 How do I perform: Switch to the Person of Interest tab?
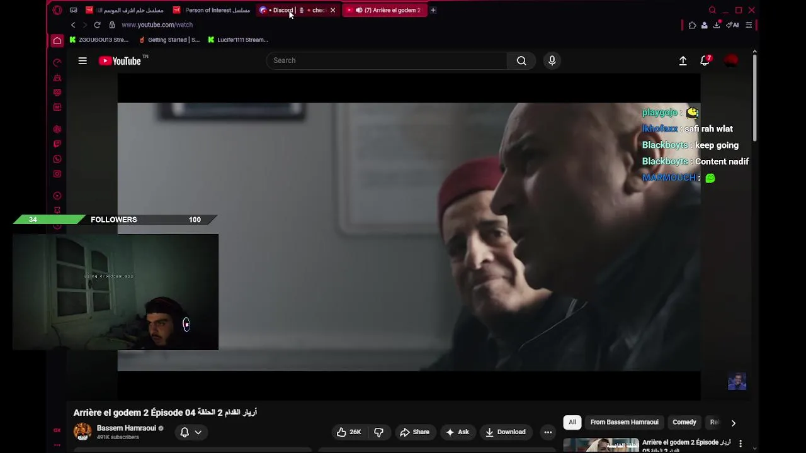tap(212, 10)
